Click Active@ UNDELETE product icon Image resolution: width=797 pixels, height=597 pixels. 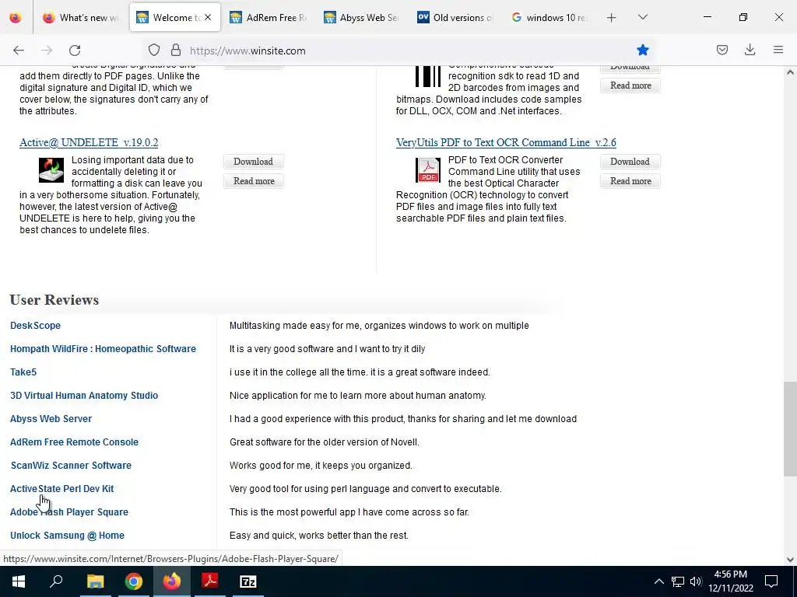(x=51, y=170)
